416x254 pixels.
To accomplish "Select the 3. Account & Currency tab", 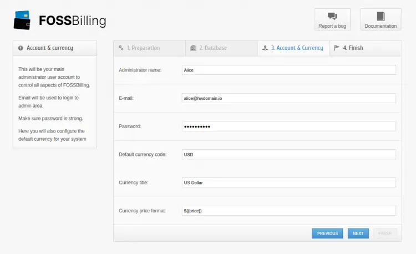I will click(x=293, y=48).
